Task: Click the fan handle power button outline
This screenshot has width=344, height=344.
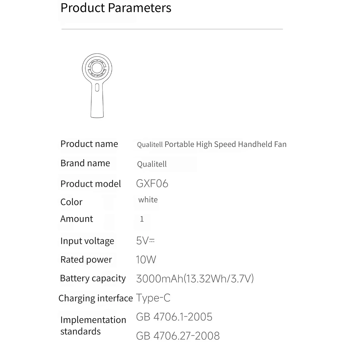Action: click(97, 88)
